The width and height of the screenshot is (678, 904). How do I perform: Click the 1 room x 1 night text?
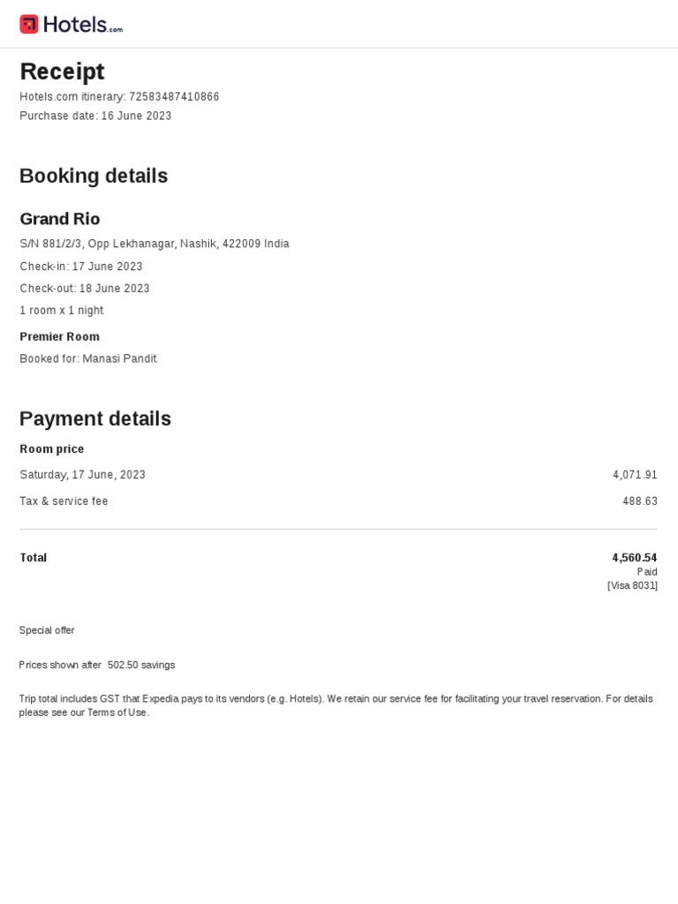[62, 311]
